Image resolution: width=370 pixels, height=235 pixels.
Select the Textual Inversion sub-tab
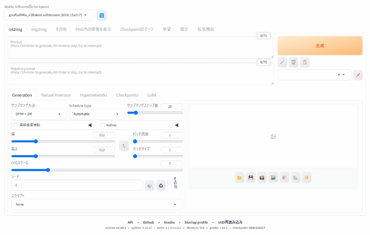point(56,95)
